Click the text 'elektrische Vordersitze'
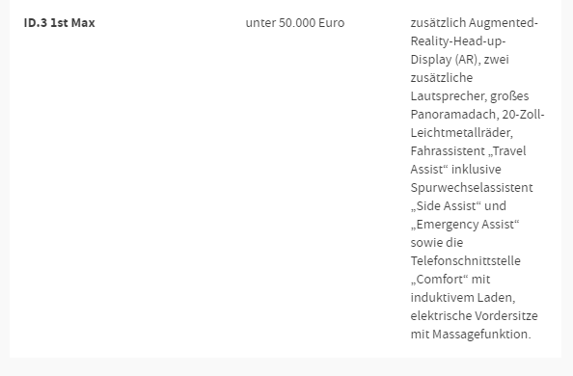This screenshot has width=573, height=376. 474,315
